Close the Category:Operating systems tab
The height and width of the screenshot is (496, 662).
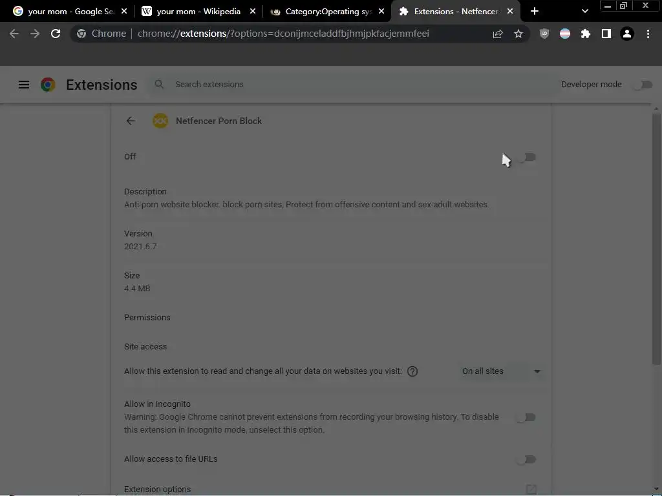381,12
